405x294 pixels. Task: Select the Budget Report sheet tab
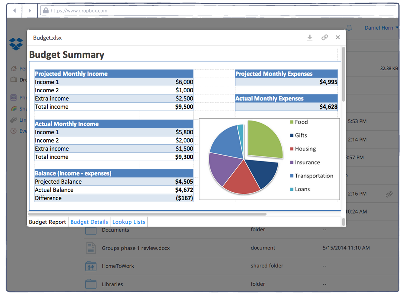tap(47, 222)
